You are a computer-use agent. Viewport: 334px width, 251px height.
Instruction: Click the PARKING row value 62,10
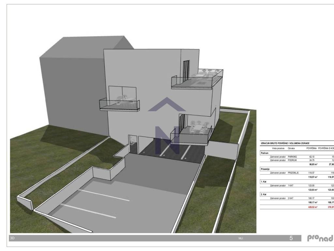(311, 157)
